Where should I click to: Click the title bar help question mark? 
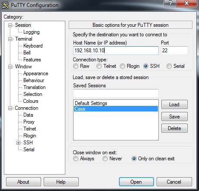click(170, 3)
